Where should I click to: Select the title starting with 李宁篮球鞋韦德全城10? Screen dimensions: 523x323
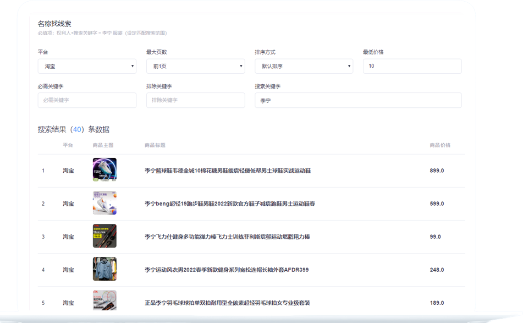(228, 171)
